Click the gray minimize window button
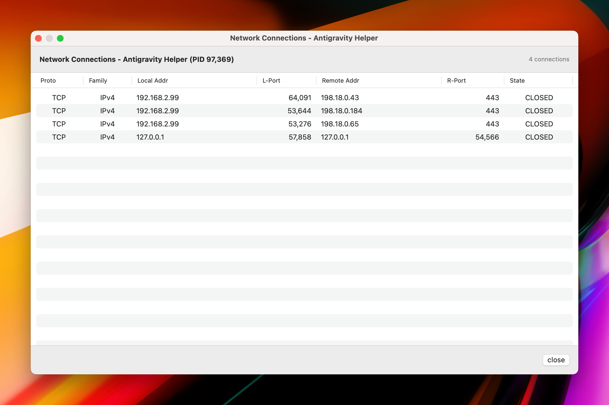609x405 pixels. point(49,38)
